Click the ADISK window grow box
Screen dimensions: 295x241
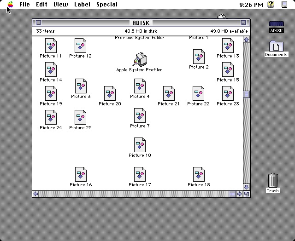click(x=247, y=194)
